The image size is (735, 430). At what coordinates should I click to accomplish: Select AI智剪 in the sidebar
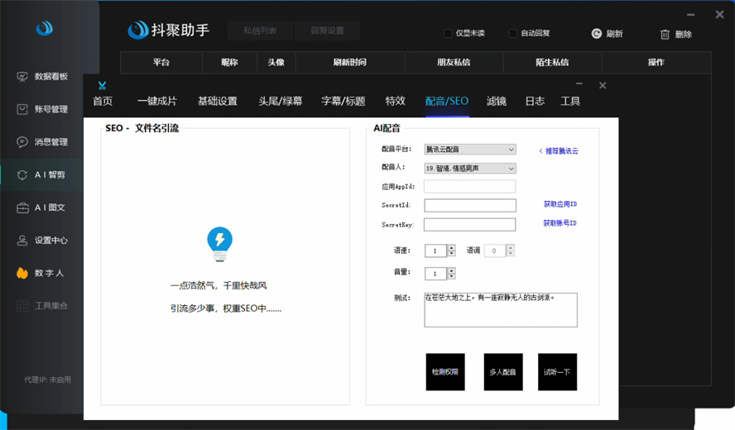point(41,174)
